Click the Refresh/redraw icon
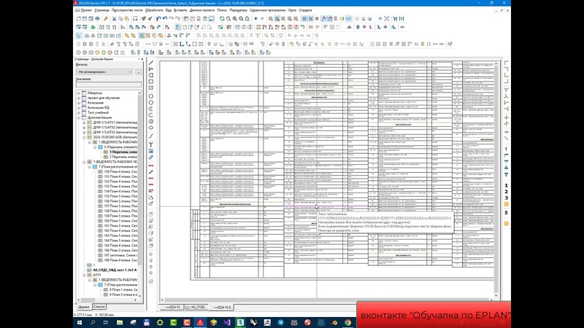The height and width of the screenshot is (328, 584). pos(222,19)
